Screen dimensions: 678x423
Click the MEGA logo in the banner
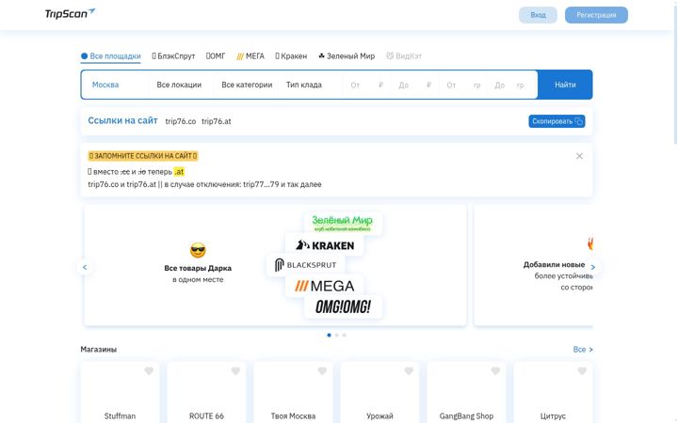324,286
